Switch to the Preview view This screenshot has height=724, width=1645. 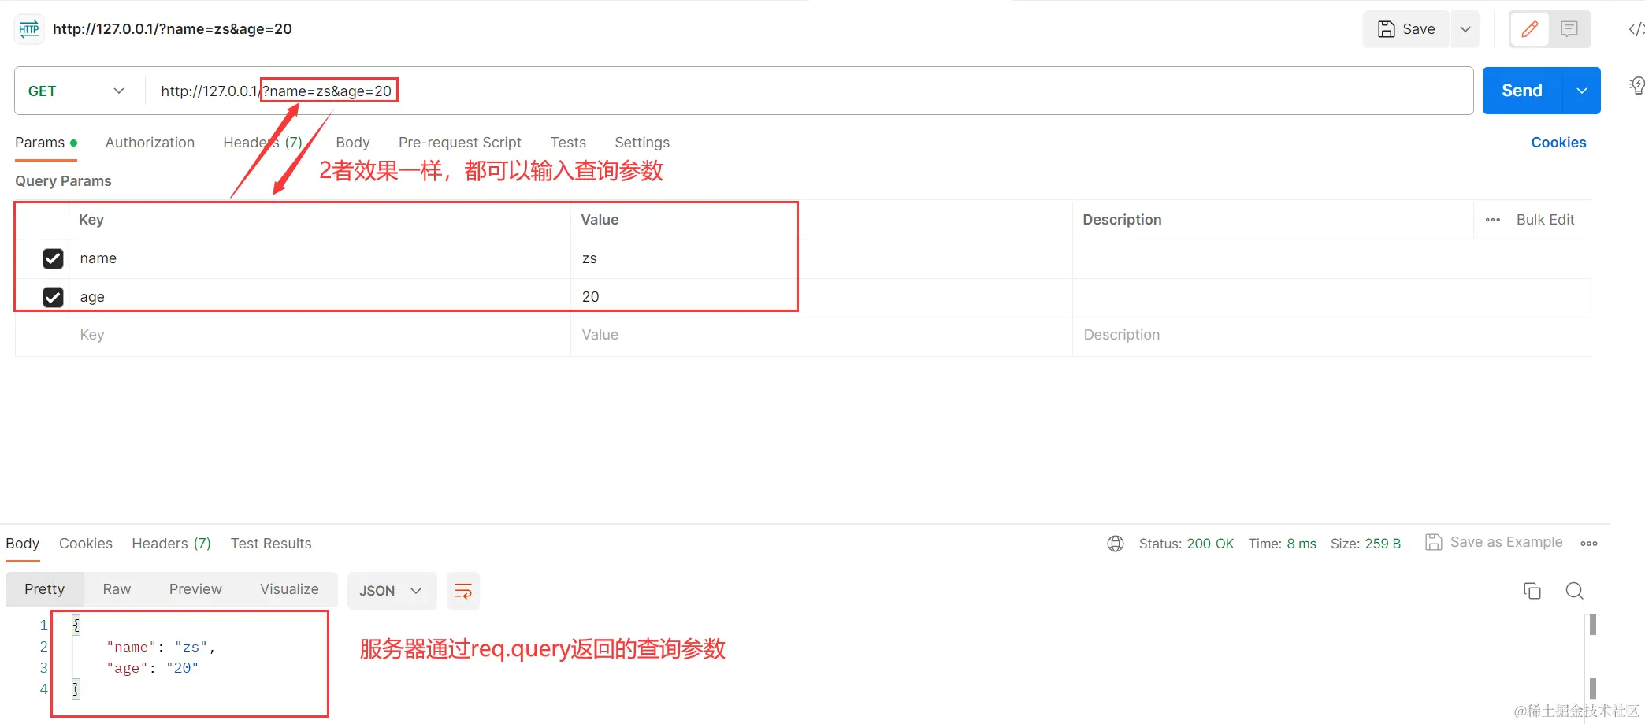[x=195, y=589]
